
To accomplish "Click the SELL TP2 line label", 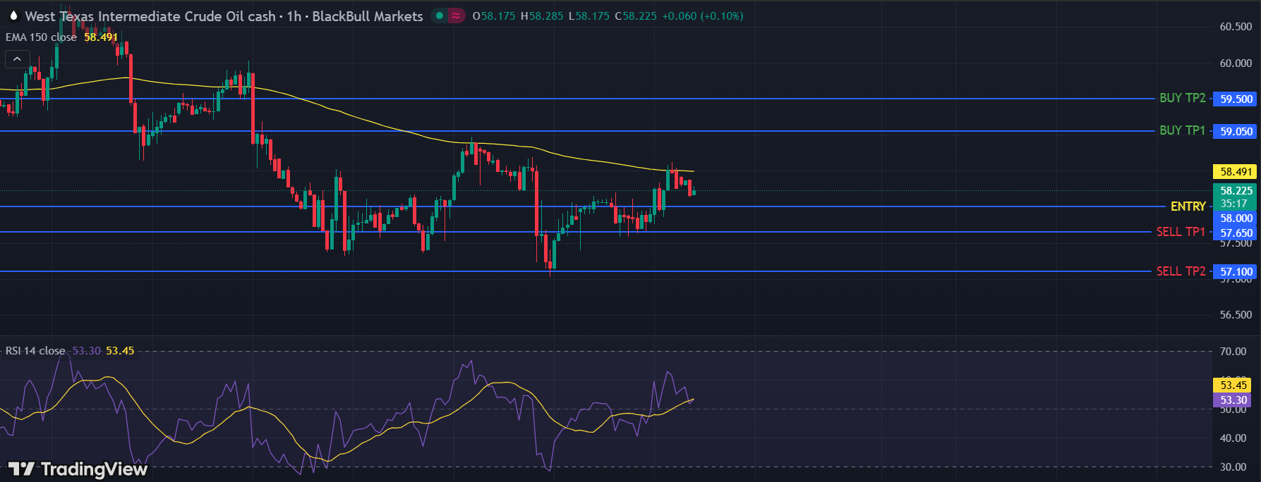I will 1181,271.
